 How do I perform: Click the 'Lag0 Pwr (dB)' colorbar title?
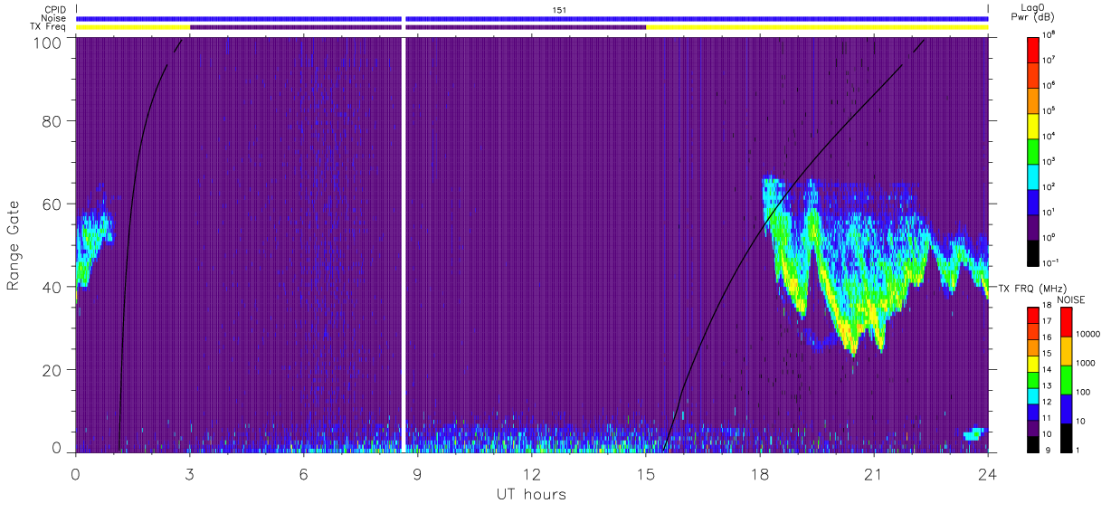[1035, 14]
